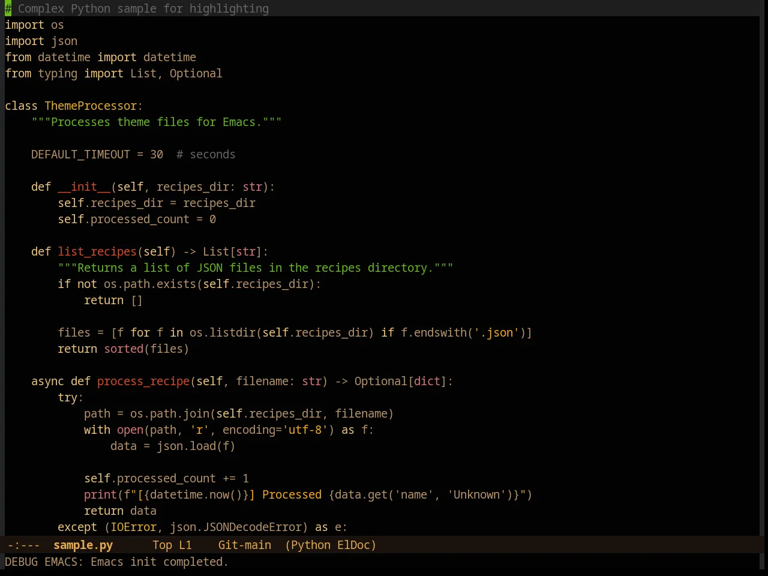Click 'self.processed_count = 0' line
This screenshot has width=768, height=576.
[137, 219]
